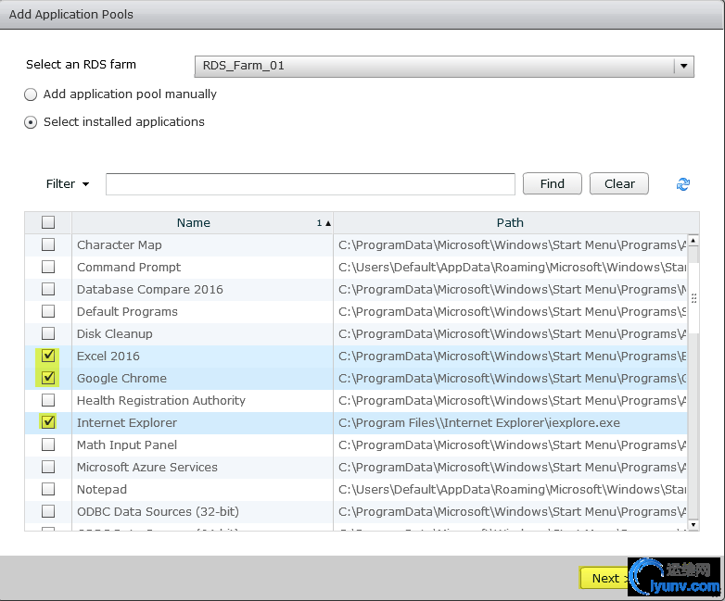Click the scrollbar up arrow

(693, 240)
